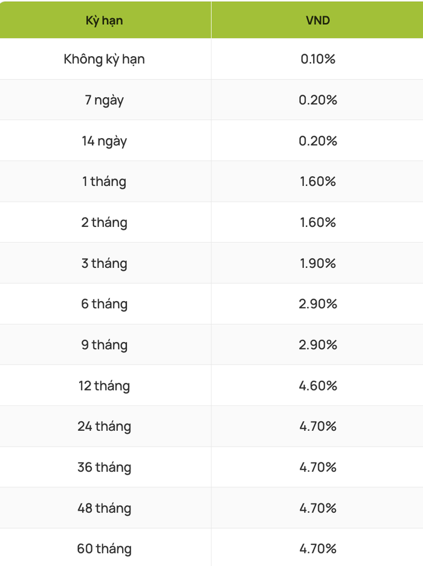
Task: Click the rate for the 48 tháng term
Action: click(x=318, y=508)
